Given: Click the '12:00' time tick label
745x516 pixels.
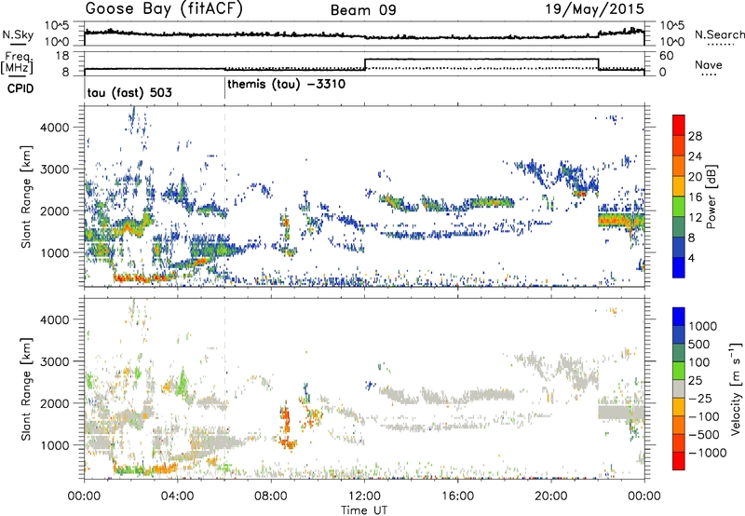Looking at the screenshot, I should [364, 496].
